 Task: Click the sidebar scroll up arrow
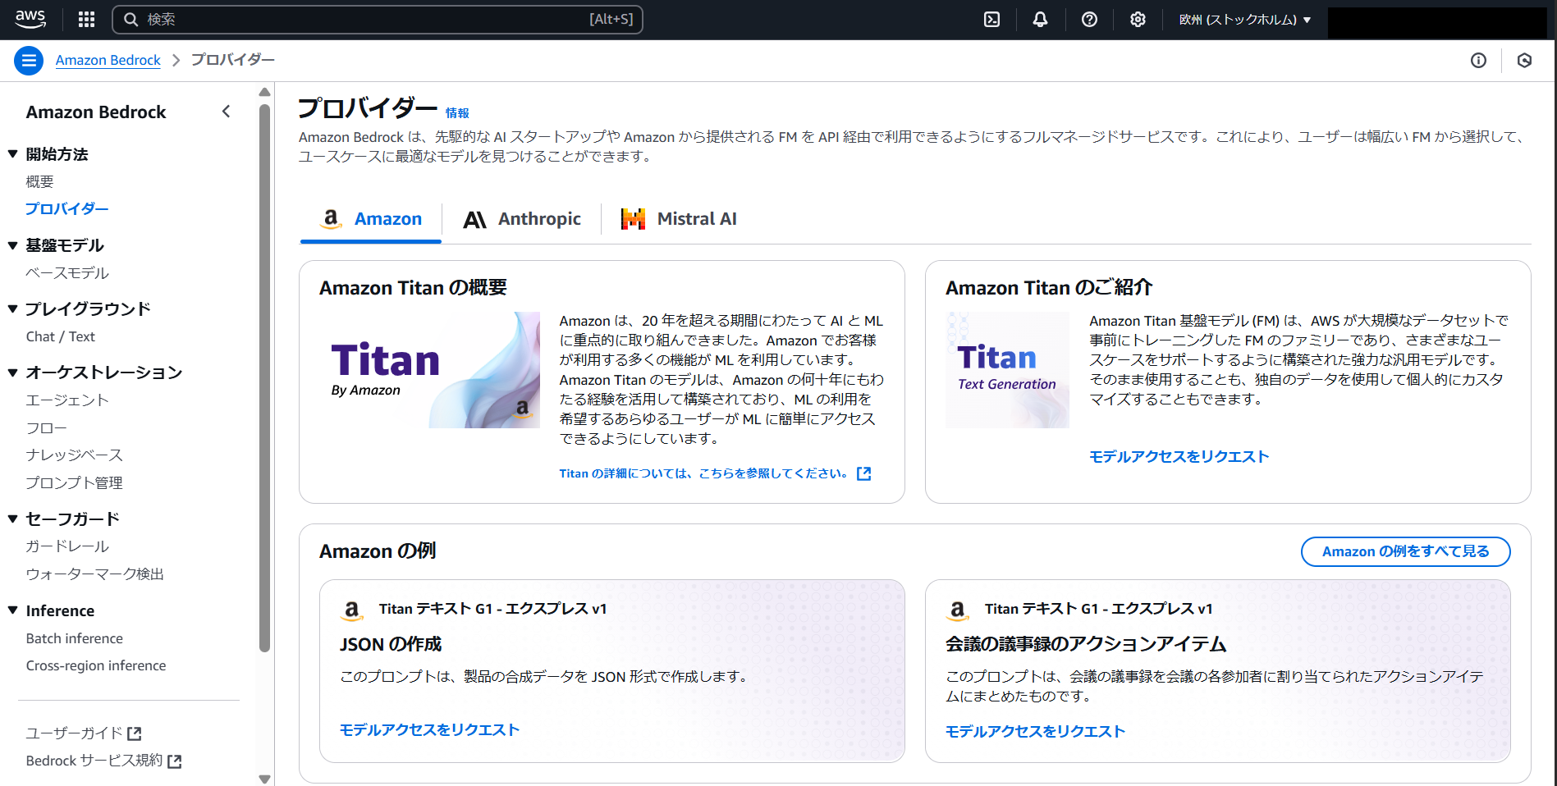click(264, 92)
